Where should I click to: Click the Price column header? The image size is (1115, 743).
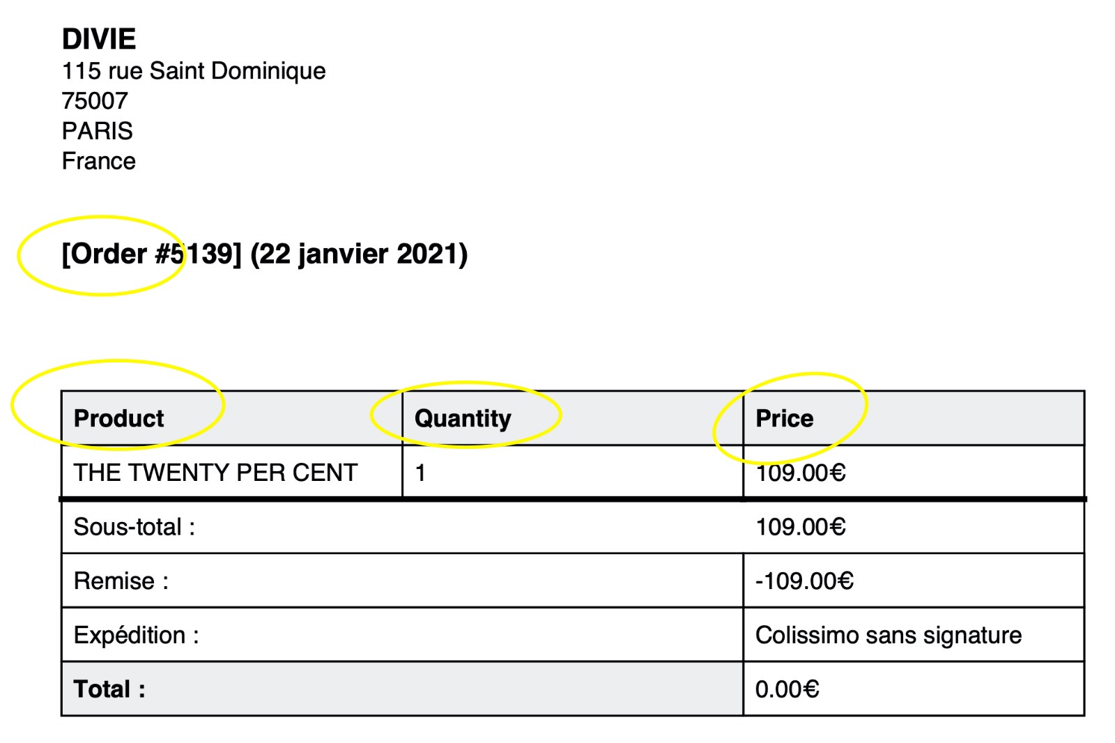(x=785, y=418)
